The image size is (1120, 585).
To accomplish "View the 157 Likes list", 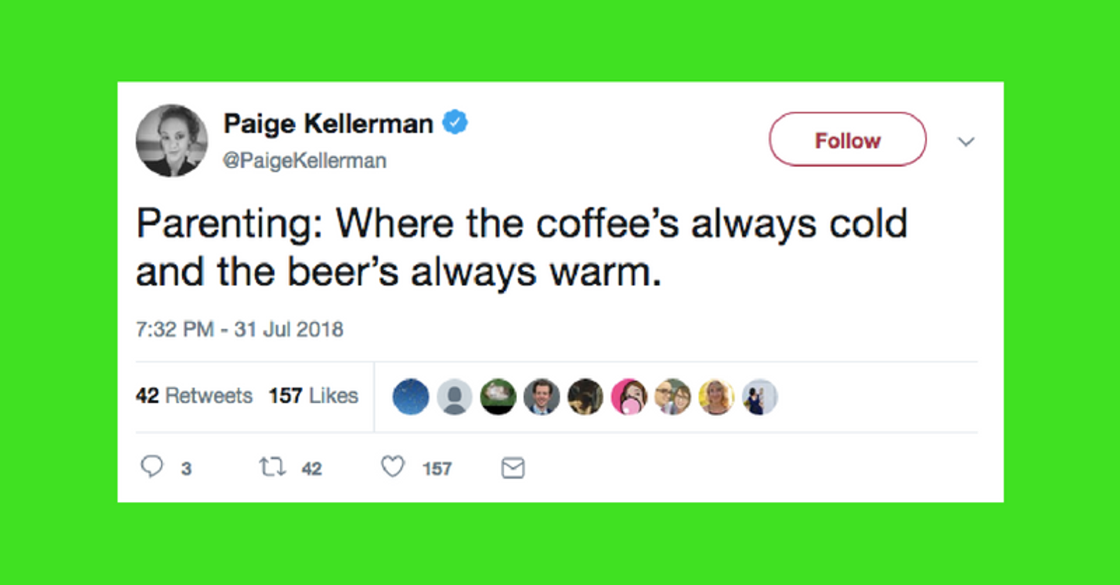I will (313, 396).
